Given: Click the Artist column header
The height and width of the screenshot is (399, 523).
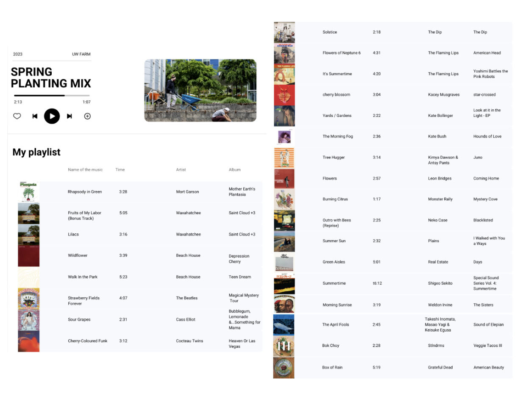Looking at the screenshot, I should click(x=181, y=170).
